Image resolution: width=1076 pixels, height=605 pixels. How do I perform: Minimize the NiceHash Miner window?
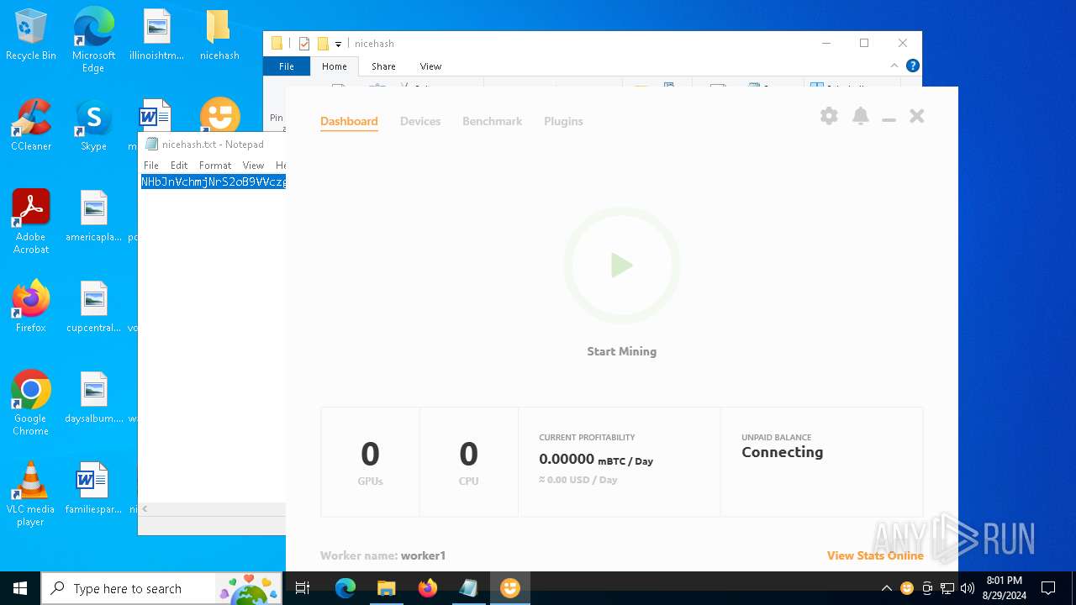click(889, 120)
